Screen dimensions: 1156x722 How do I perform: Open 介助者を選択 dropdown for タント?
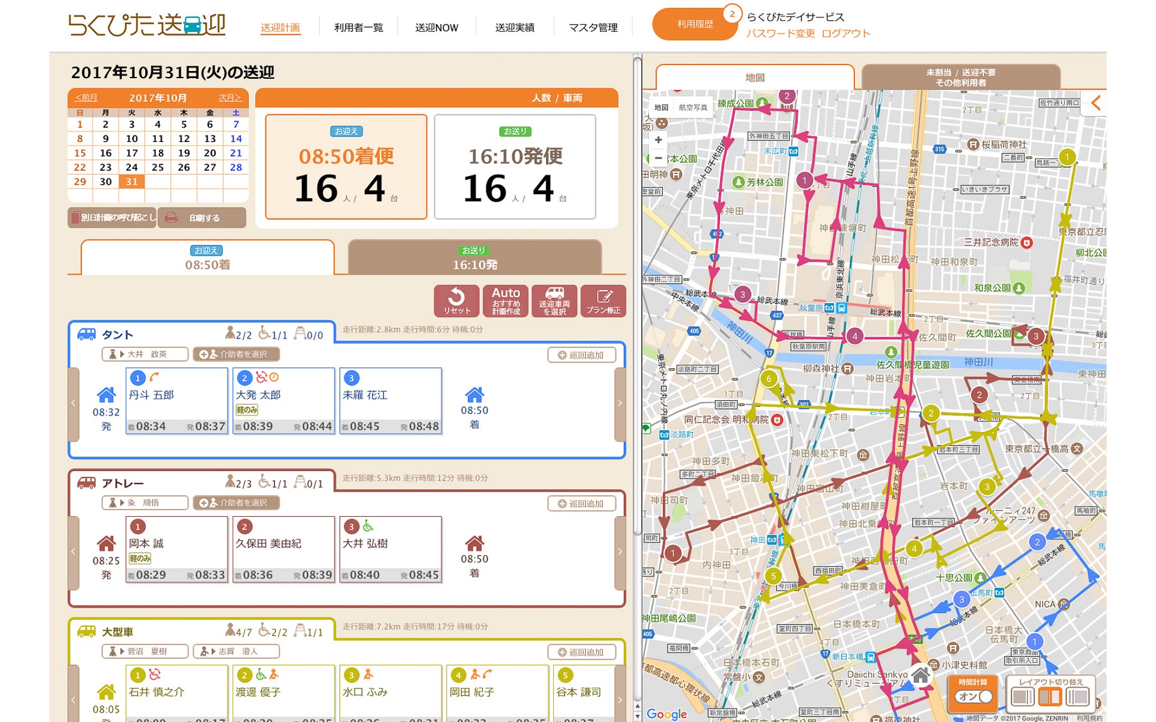237,354
